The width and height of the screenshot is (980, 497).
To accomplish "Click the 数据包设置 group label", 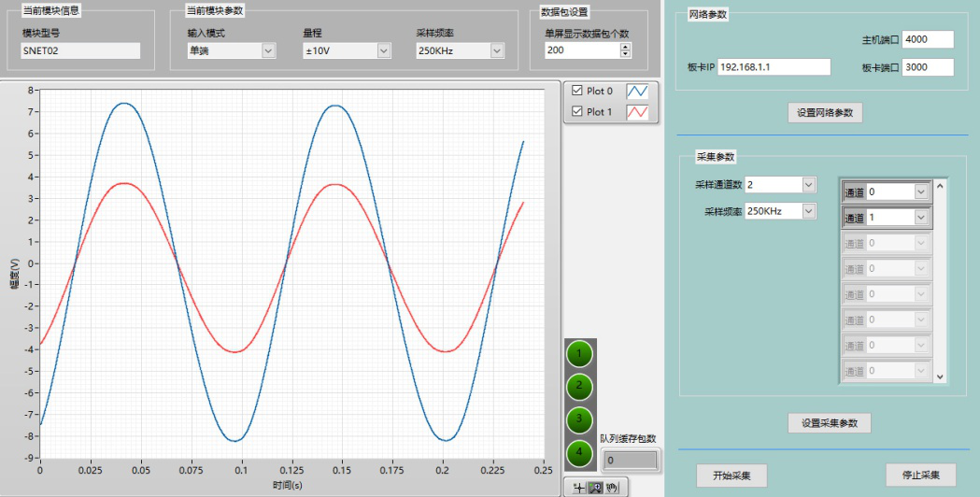I will 564,12.
